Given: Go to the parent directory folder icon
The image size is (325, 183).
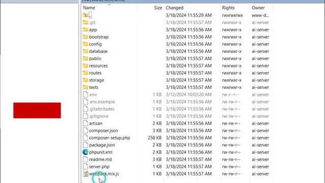Looking at the screenshot, I should click(85, 15).
